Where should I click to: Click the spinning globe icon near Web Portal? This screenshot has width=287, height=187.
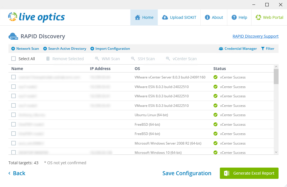[x=258, y=17]
